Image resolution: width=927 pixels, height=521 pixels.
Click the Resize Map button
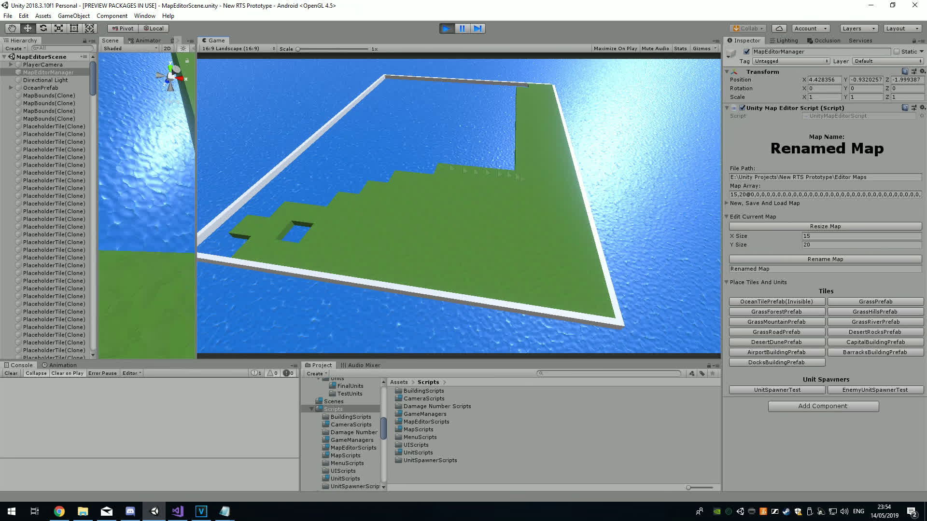click(x=825, y=226)
